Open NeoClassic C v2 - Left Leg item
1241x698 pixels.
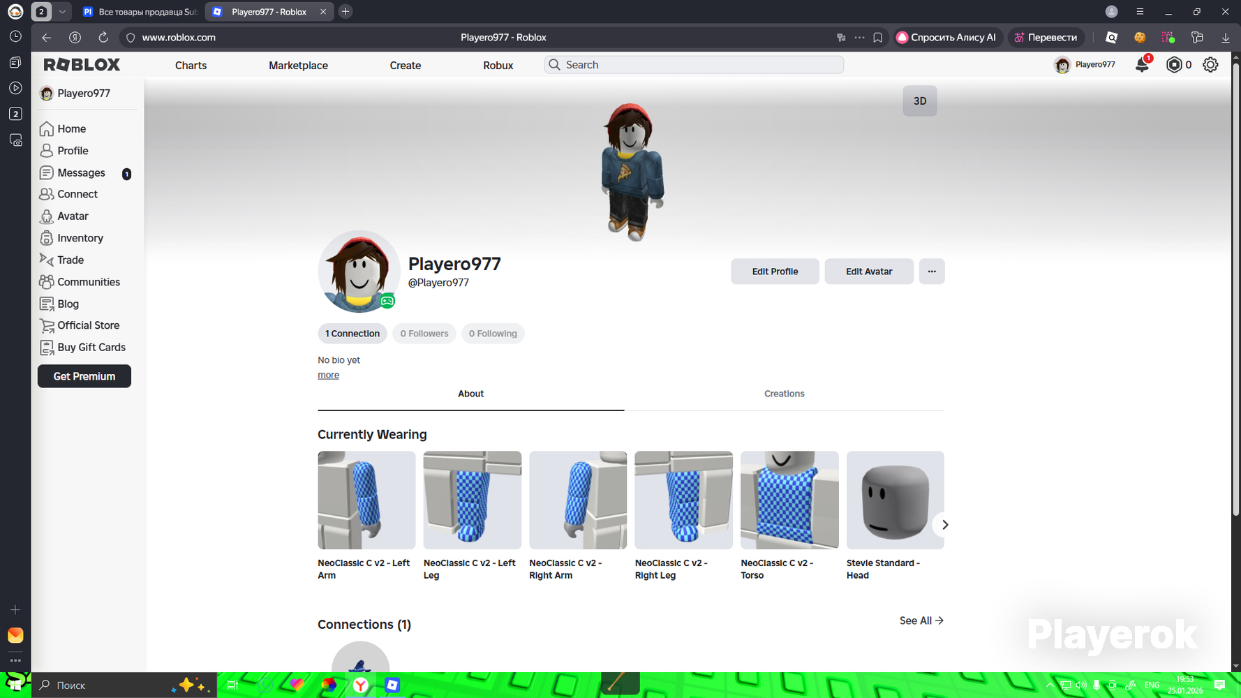(472, 516)
